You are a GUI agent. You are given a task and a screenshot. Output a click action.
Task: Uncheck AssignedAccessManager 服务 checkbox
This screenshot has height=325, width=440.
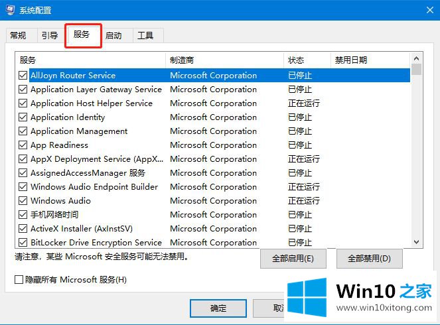pos(23,172)
